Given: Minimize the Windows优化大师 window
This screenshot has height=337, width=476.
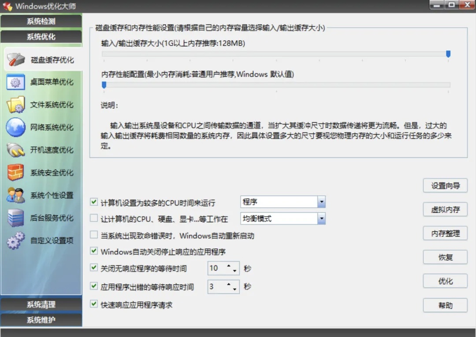Looking at the screenshot, I should pyautogui.click(x=436, y=4).
